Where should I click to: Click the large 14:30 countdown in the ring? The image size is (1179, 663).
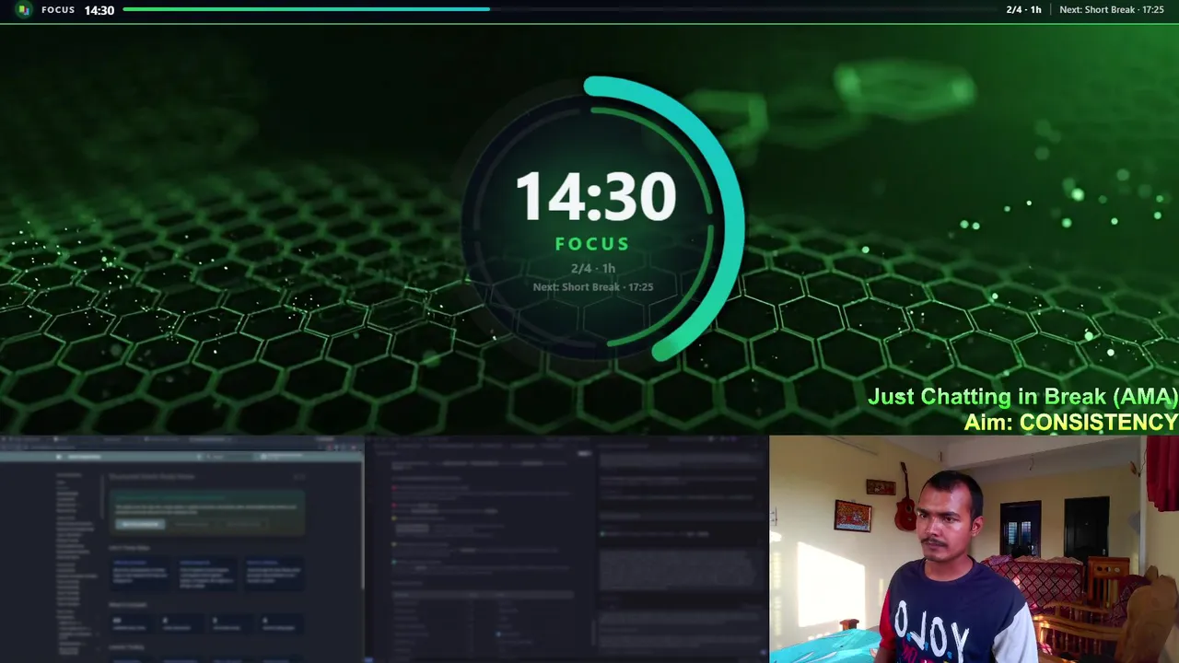596,196
